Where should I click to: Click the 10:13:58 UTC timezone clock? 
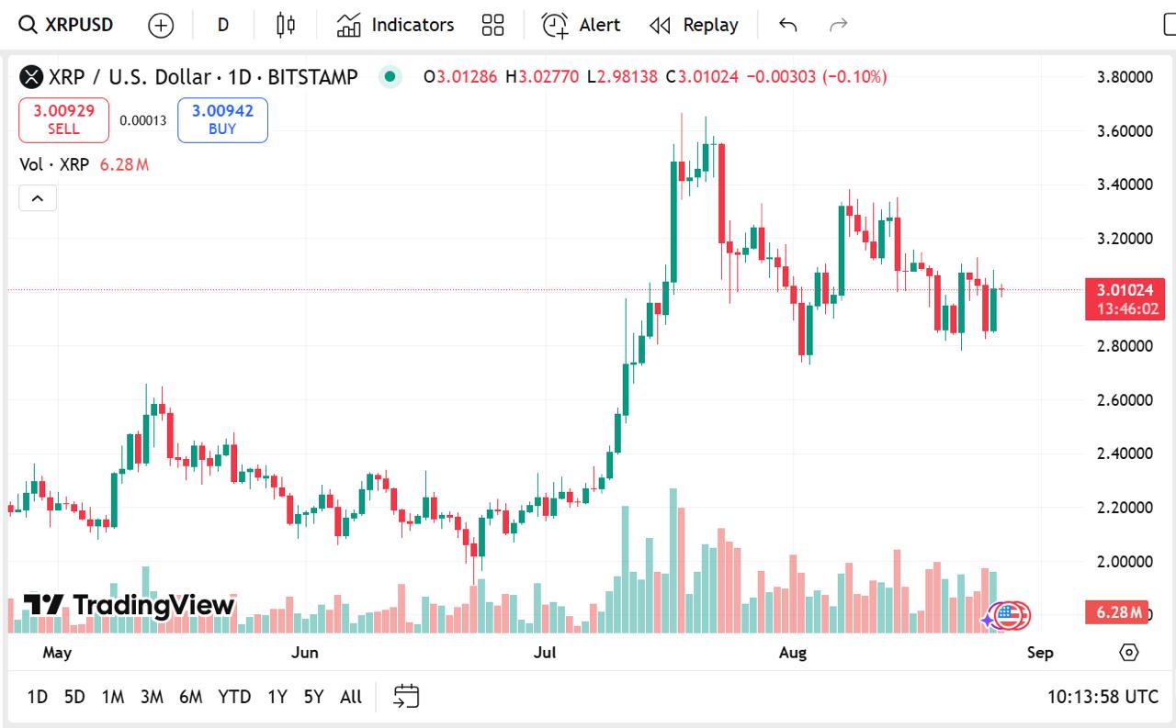click(x=1102, y=697)
